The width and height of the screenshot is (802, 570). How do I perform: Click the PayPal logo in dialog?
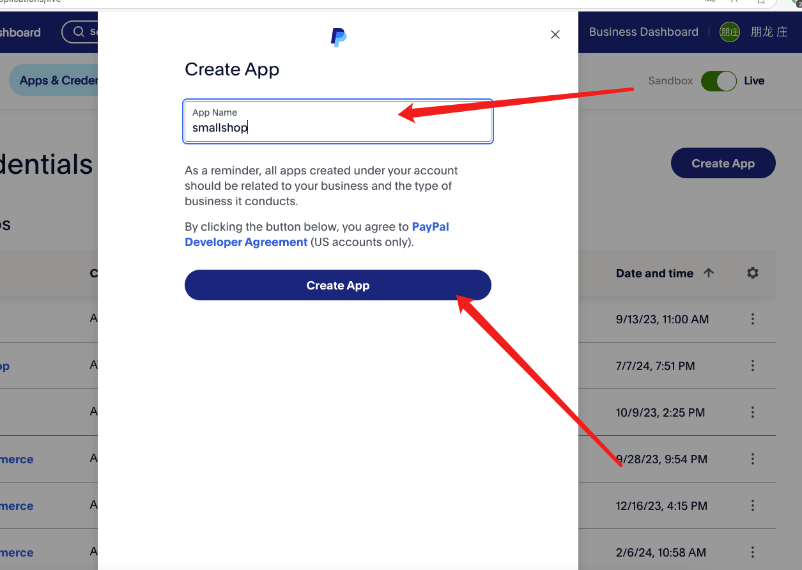pos(339,38)
